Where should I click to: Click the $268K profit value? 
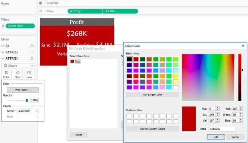[x=77, y=33]
